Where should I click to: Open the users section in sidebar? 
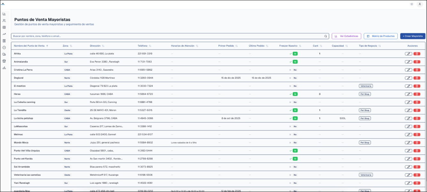coord(4,21)
